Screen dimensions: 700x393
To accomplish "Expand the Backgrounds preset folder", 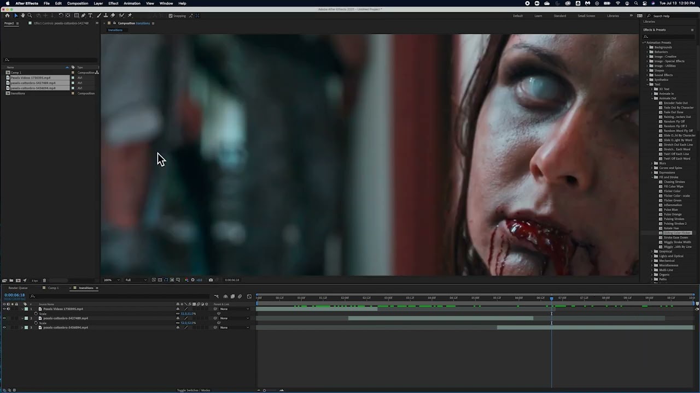I will [647, 47].
